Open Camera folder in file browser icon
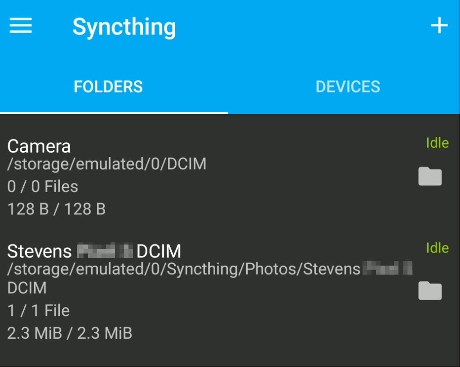 pyautogui.click(x=430, y=176)
